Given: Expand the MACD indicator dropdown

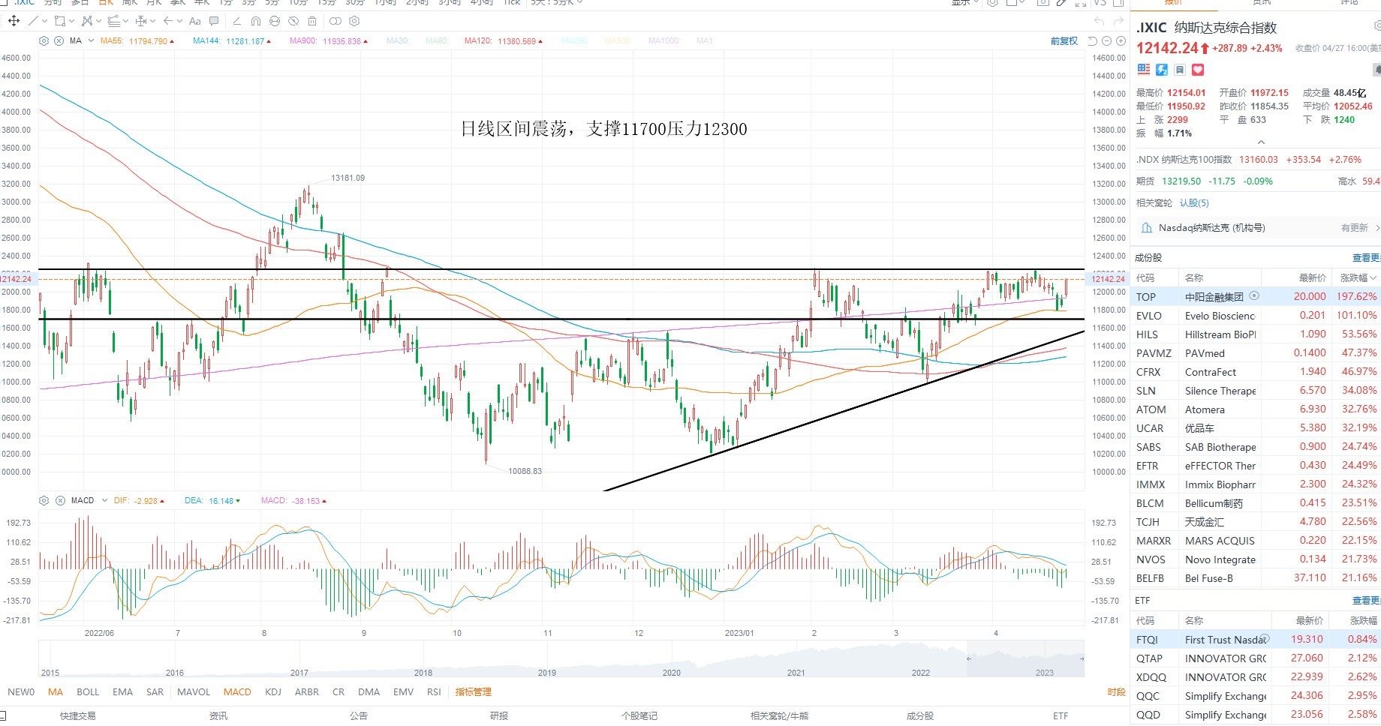Looking at the screenshot, I should [x=104, y=500].
